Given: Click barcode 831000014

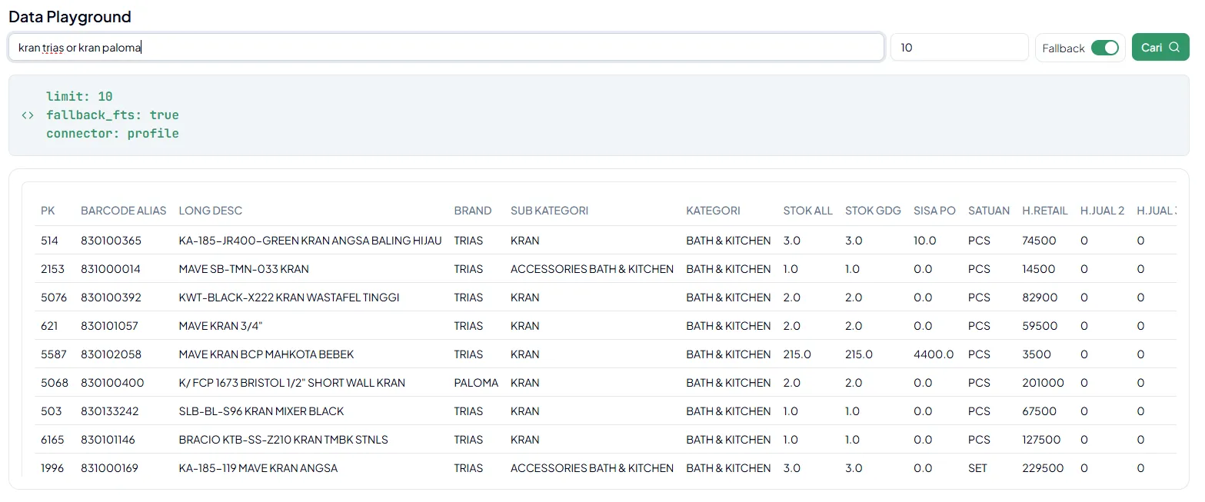Looking at the screenshot, I should click(110, 269).
